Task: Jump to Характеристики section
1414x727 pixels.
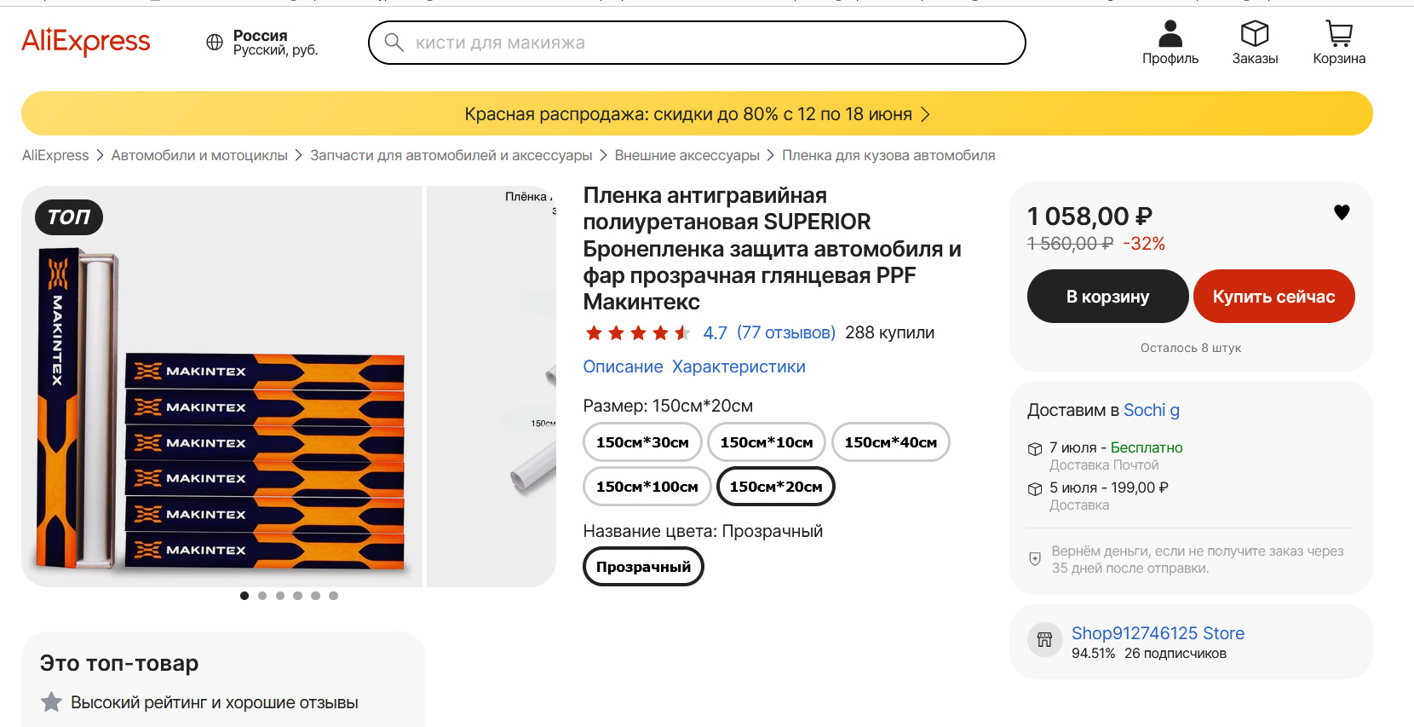Action: pyautogui.click(x=739, y=366)
